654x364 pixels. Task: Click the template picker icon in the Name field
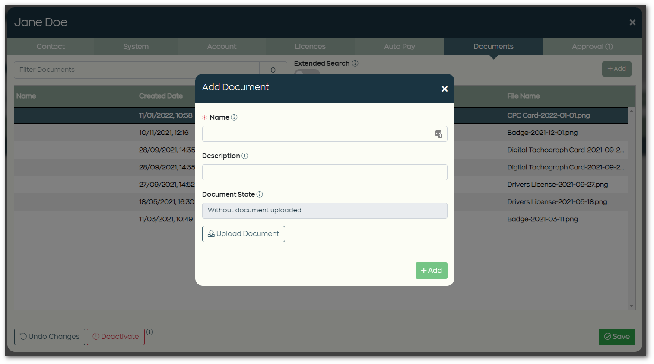pos(438,134)
